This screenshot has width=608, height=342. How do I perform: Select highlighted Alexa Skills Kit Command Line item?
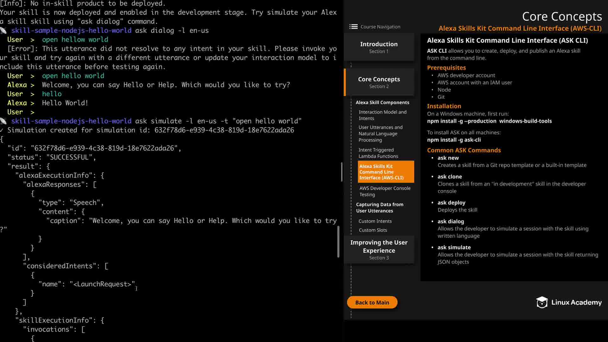click(385, 172)
